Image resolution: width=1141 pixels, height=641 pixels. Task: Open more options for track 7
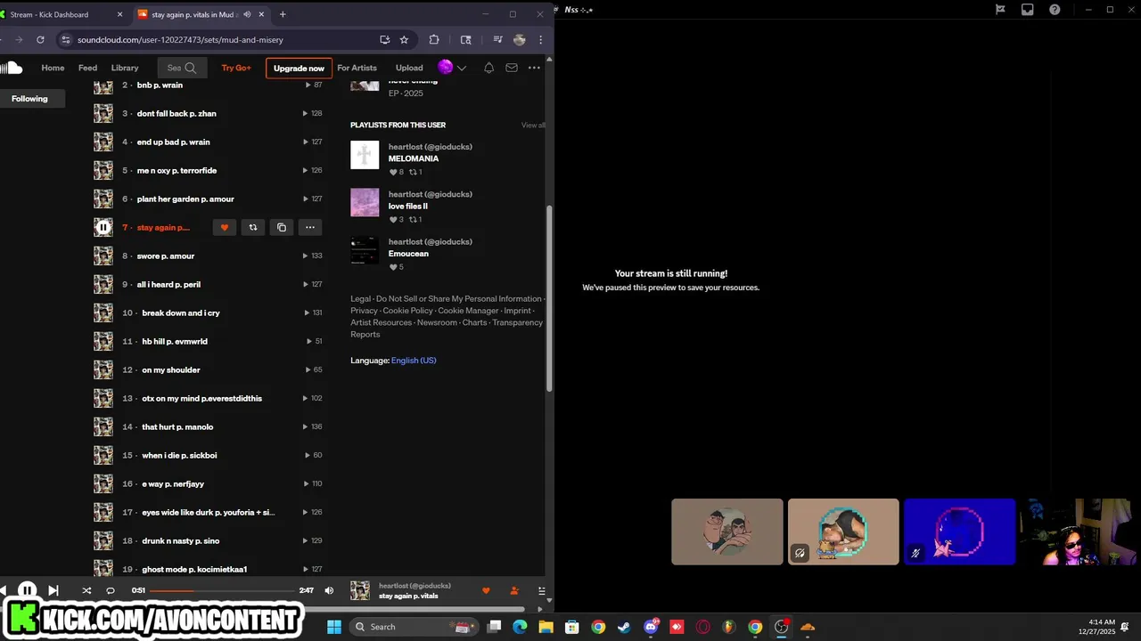[x=309, y=227]
